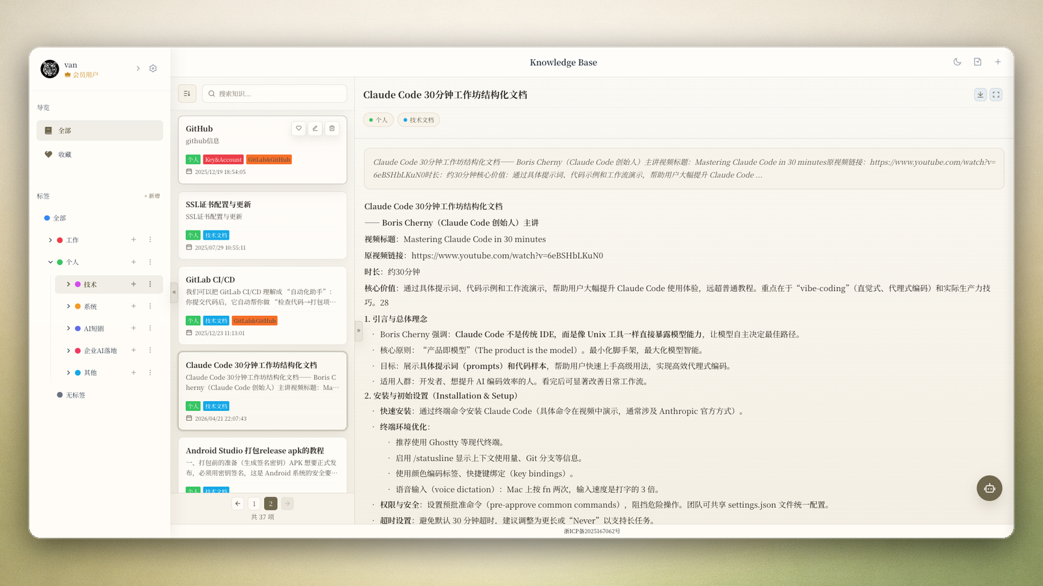
Task: Add a sub-tag under 企业AI落地
Action: pyautogui.click(x=134, y=350)
